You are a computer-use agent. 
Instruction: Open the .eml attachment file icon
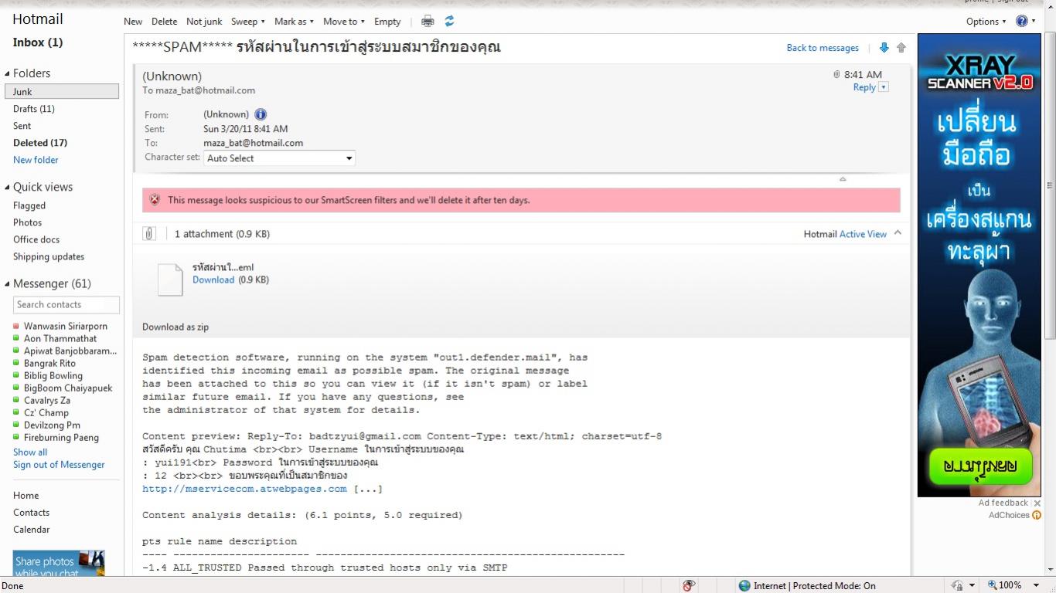[x=170, y=280]
